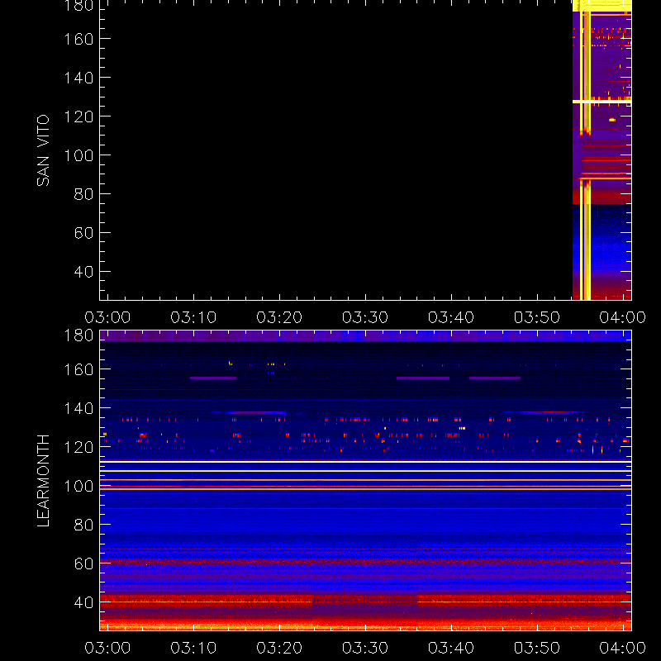Pick the 80 tick label on Learmonth plot
The image size is (661, 661).
(x=83, y=525)
